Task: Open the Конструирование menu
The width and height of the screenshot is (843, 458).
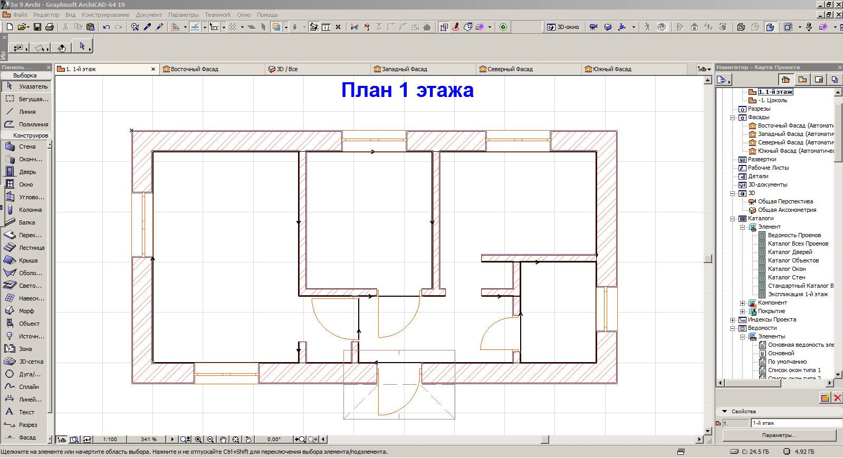Action: click(106, 15)
